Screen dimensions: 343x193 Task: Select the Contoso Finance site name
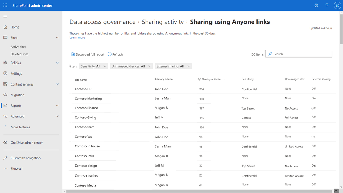click(x=86, y=108)
